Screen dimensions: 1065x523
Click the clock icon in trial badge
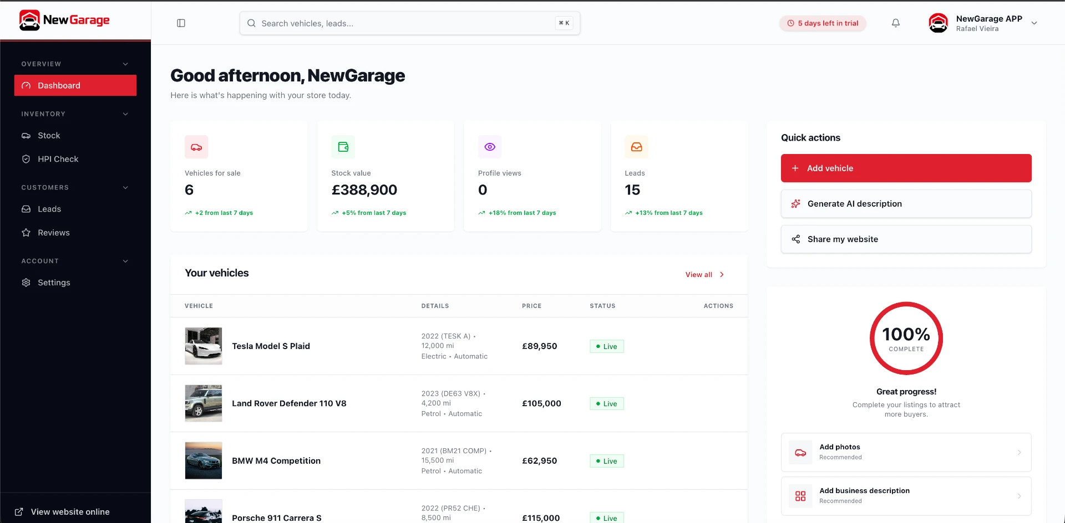[x=791, y=23]
